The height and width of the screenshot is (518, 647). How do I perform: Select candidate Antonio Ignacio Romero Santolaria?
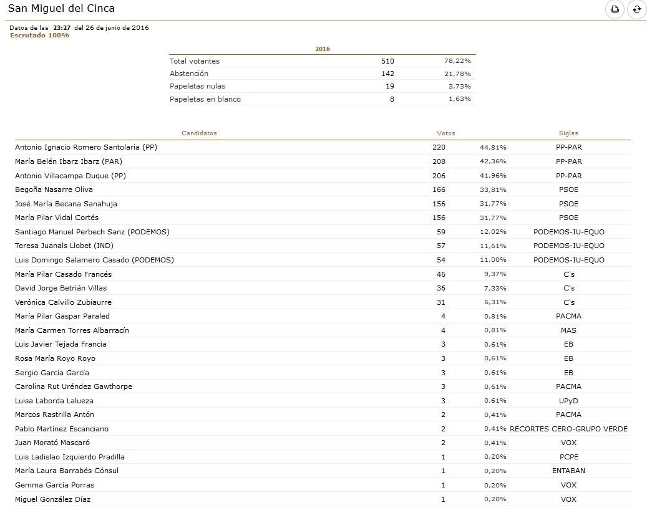click(86, 147)
